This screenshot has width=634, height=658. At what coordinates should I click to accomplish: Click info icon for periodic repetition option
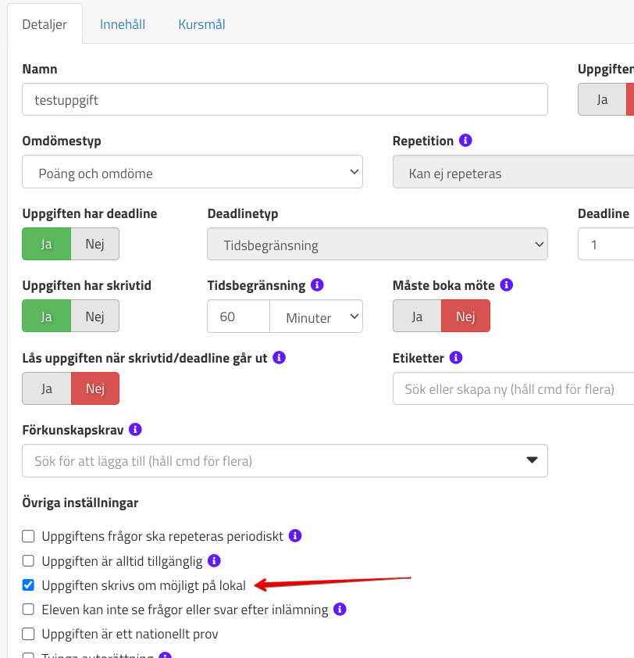295,536
